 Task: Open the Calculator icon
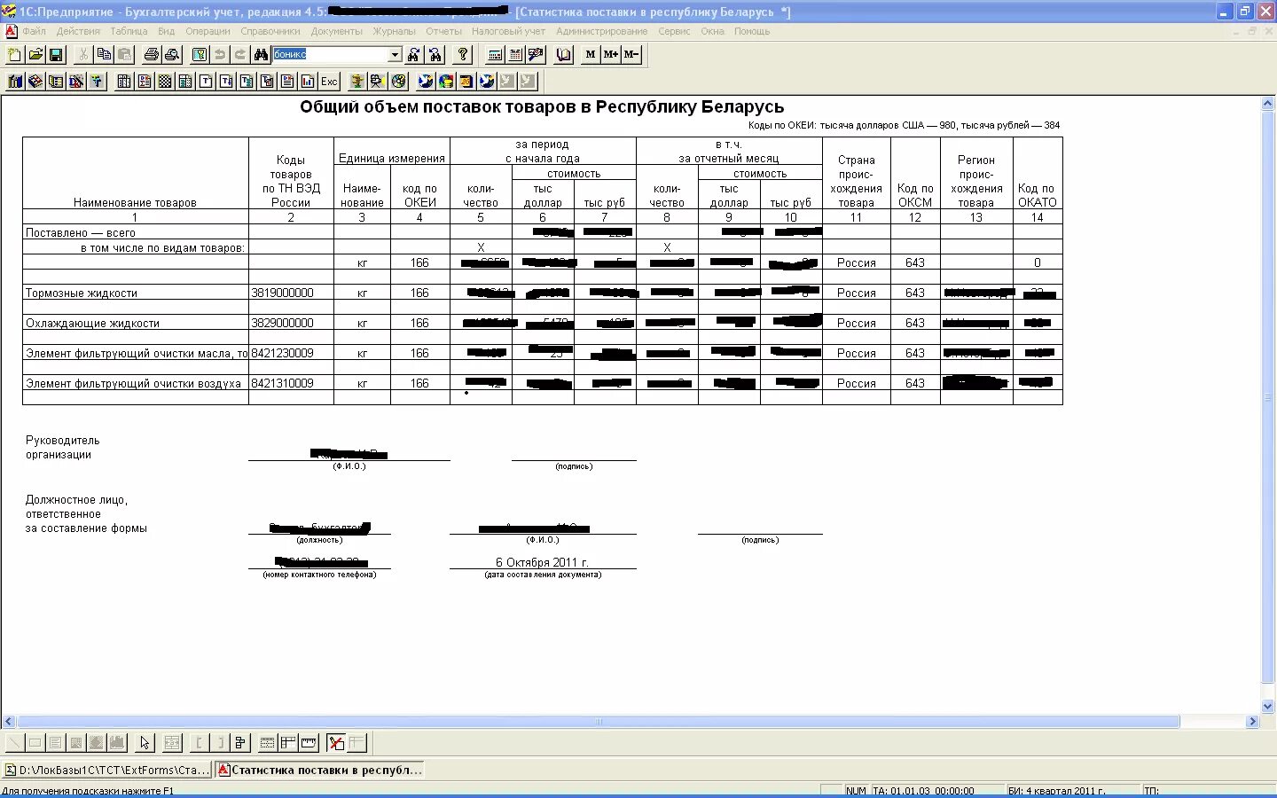495,54
